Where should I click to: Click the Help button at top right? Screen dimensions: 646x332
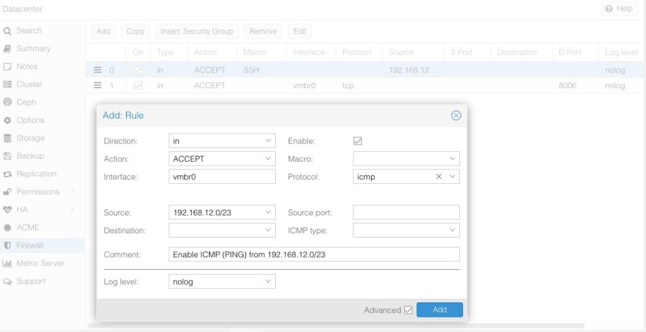click(x=620, y=9)
